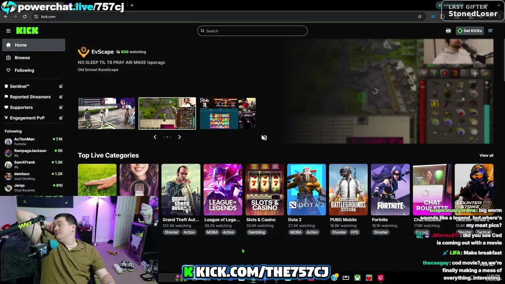Select the Stake slots stream thumbnail in the carousel

(x=228, y=114)
